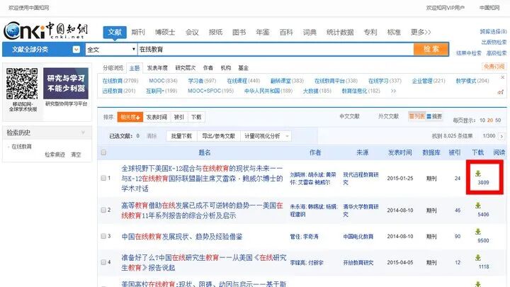Viewport: 510px width, 287px height.
Task: Select the 百科 tab
Action: click(x=286, y=32)
